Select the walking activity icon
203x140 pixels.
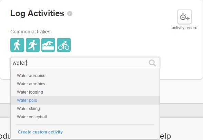point(17,45)
